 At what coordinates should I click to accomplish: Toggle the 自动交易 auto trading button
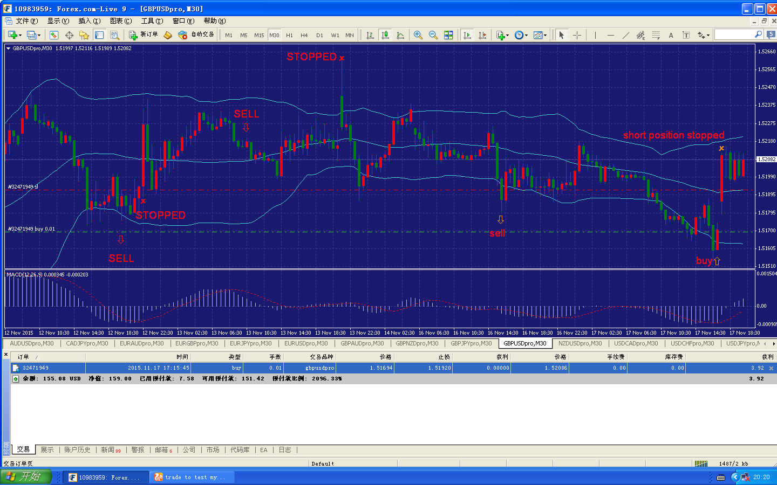(196, 35)
